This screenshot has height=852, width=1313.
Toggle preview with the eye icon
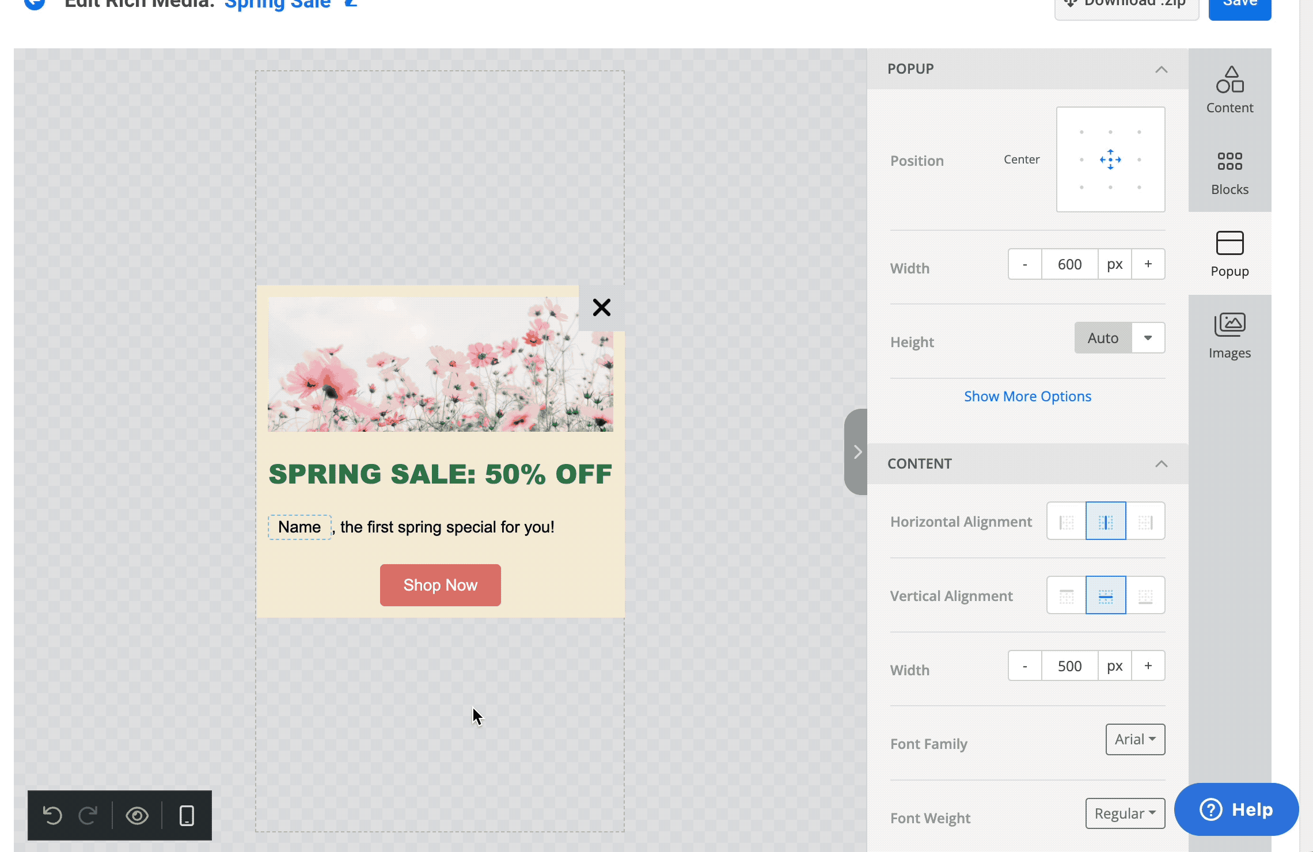click(x=137, y=815)
